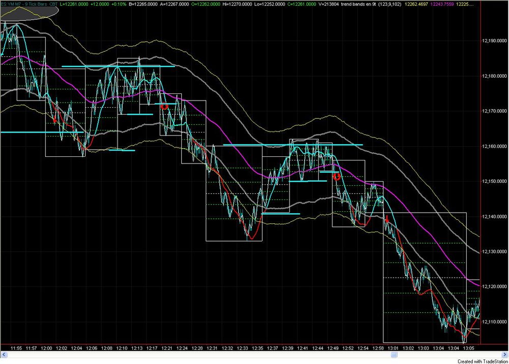Click the indicator parameters '(123,9,102)'

[389, 4]
